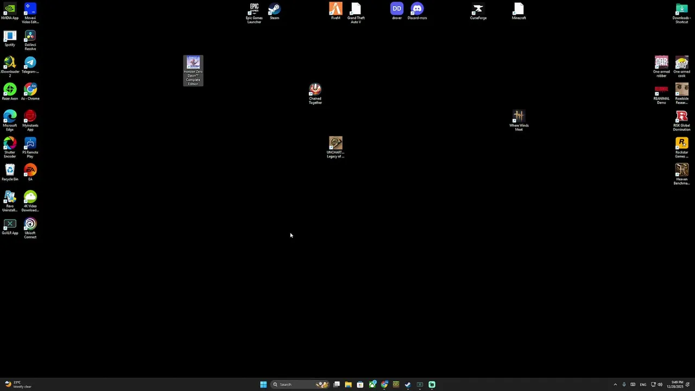
Task: Open the Xbox app in the taskbar
Action: coord(372,384)
